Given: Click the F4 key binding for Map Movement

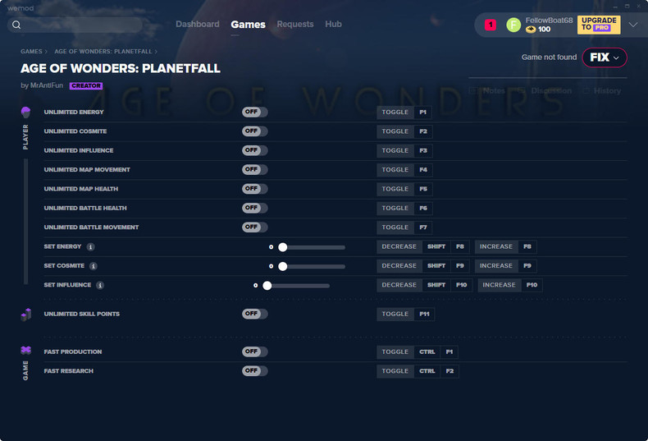Looking at the screenshot, I should (x=423, y=170).
